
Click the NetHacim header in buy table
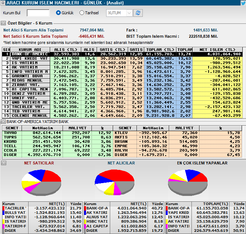point(42,128)
